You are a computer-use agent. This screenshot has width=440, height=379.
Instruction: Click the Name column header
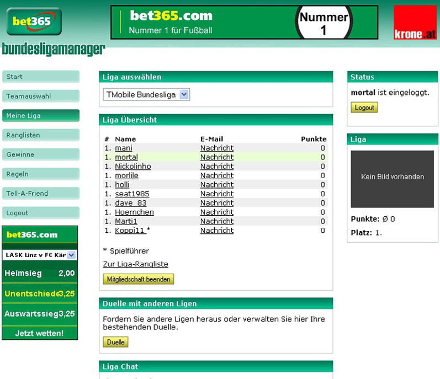click(125, 139)
